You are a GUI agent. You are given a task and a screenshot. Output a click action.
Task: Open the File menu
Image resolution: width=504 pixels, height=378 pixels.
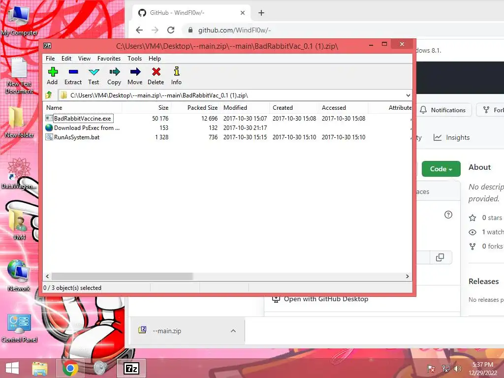tap(50, 59)
